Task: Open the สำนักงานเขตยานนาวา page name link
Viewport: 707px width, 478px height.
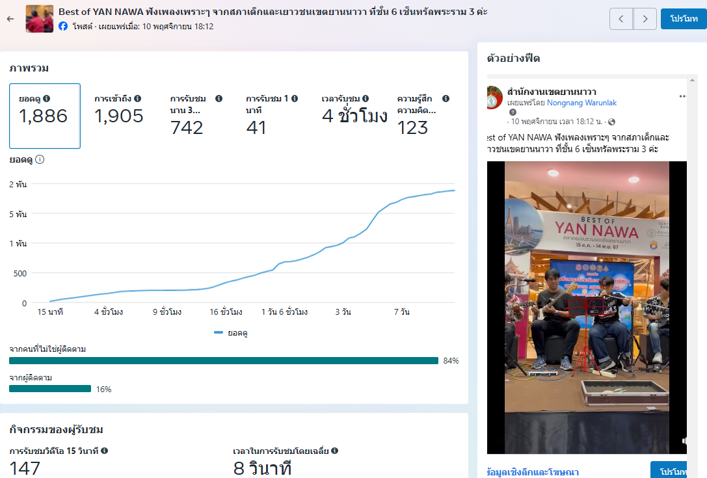Action: pyautogui.click(x=552, y=92)
